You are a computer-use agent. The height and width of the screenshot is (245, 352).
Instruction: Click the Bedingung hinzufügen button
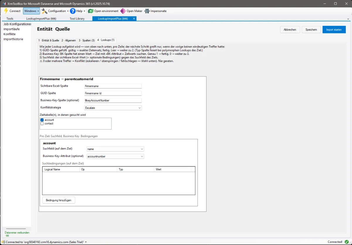click(x=59, y=200)
